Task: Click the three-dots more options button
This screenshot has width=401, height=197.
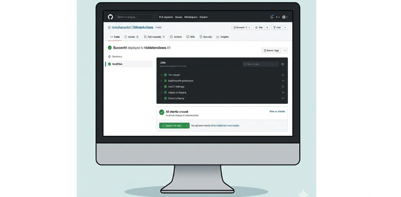Action: (x=285, y=51)
